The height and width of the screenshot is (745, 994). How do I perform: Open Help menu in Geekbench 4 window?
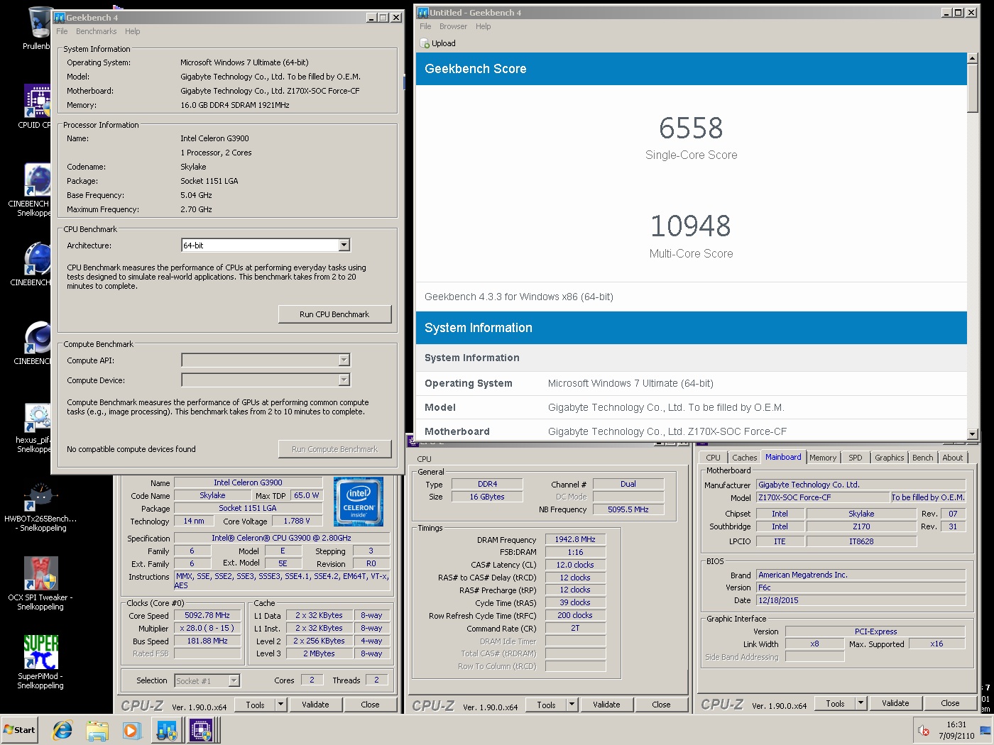tap(132, 31)
